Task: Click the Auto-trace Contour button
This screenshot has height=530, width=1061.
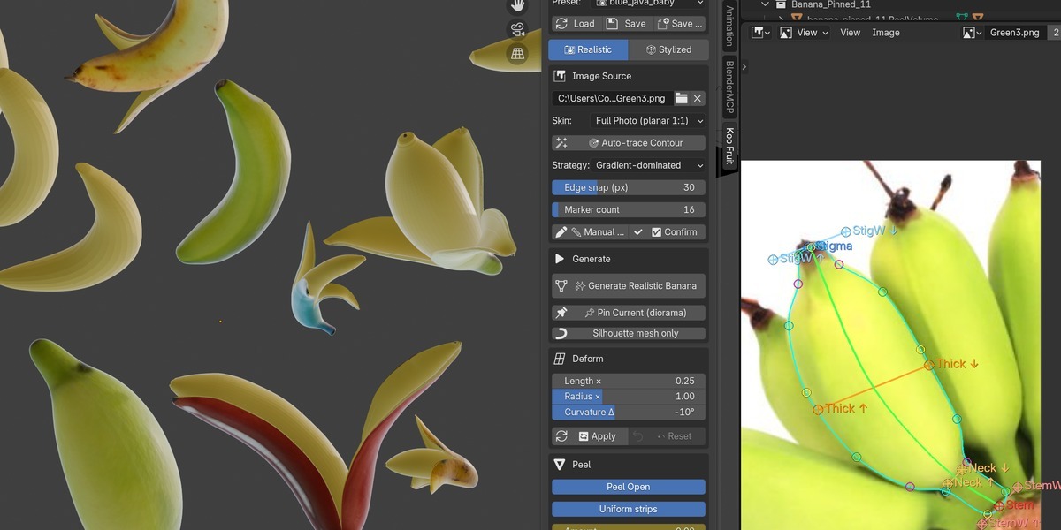Action: point(629,143)
